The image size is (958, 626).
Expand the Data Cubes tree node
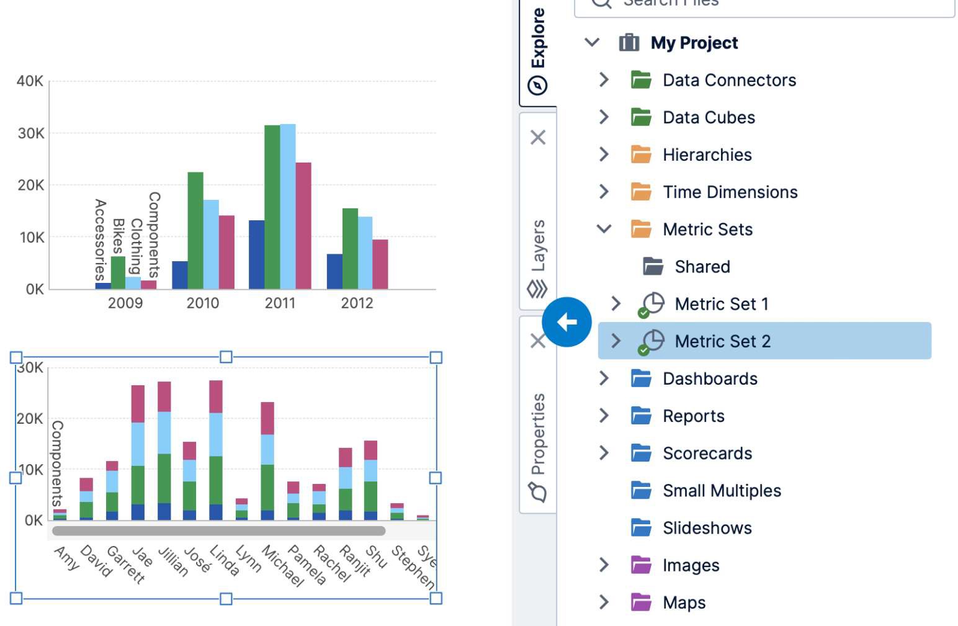(x=603, y=117)
